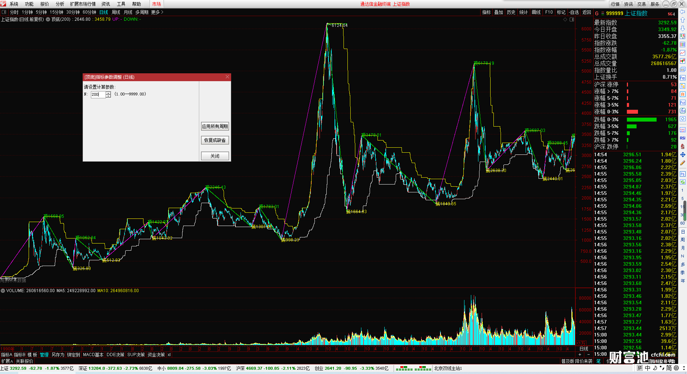Open the line trend chart sidebar icon

tap(683, 53)
